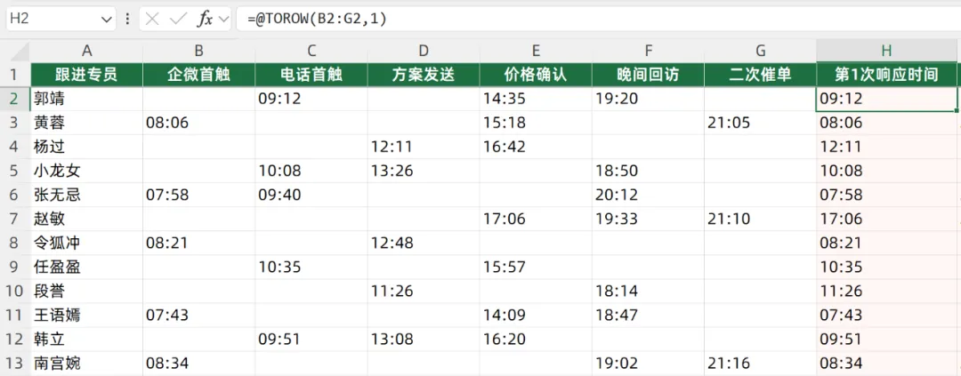Click inside the formula bar TOROW formula

[x=317, y=19]
